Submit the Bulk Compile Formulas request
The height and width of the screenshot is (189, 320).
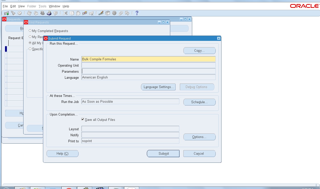163,153
